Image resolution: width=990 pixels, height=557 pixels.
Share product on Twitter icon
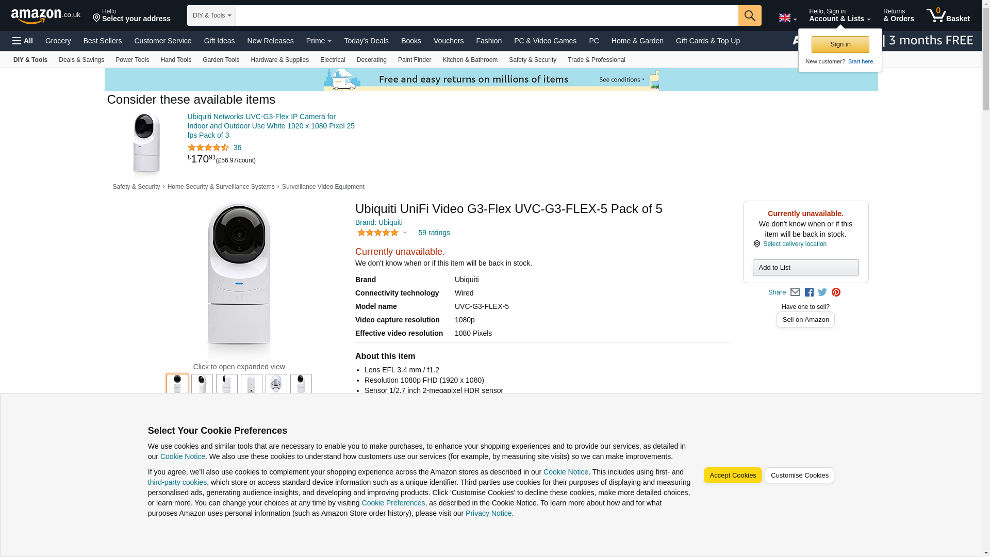(x=822, y=292)
